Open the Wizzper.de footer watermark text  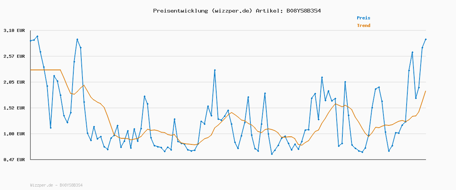(x=56, y=185)
